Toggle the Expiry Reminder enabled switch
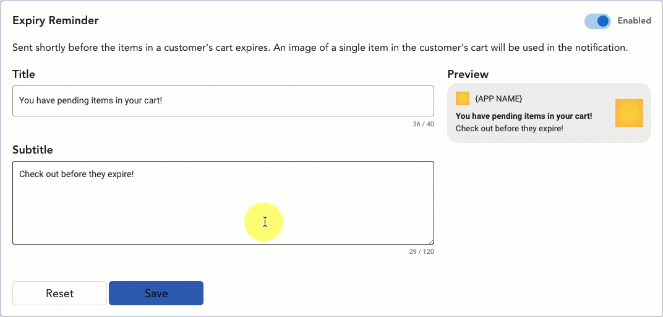 point(597,20)
